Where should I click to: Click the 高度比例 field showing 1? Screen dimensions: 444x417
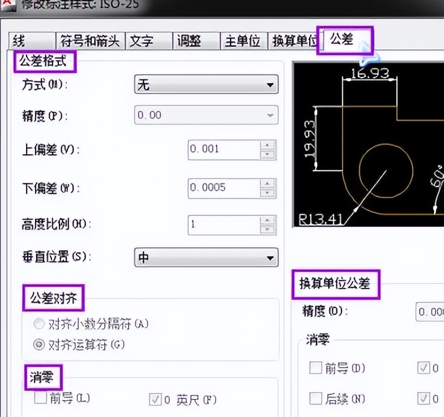point(224,224)
